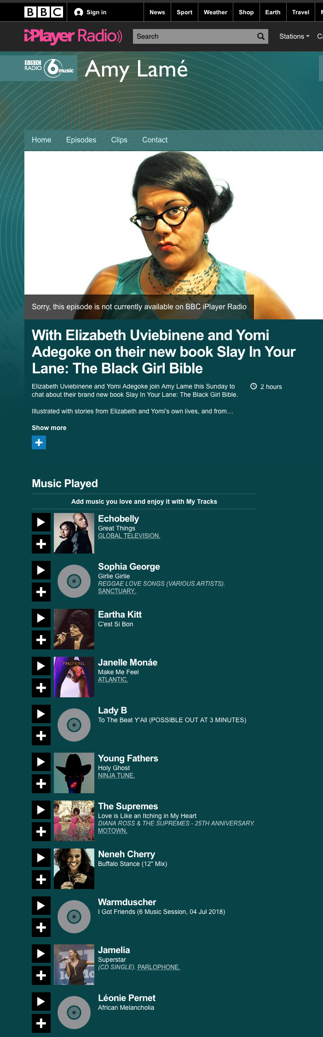Go to the programme Home tab
Screen dimensions: 323x1037
[x=41, y=140]
